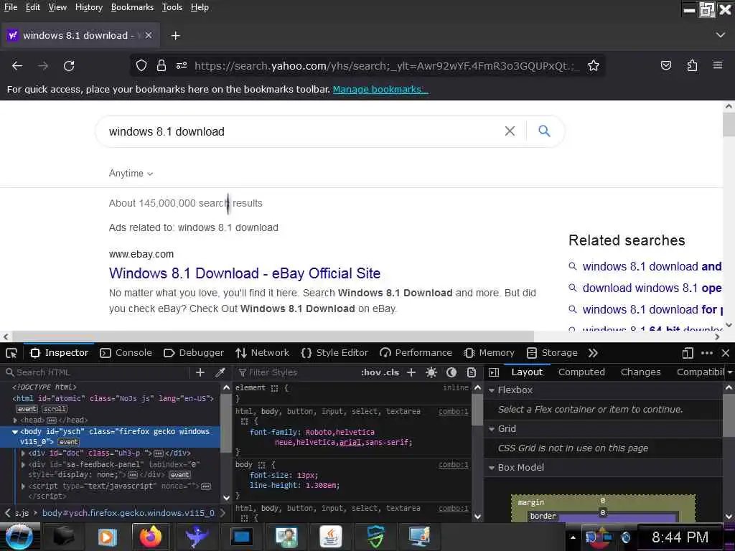Open the Bookmarks menu

click(132, 7)
